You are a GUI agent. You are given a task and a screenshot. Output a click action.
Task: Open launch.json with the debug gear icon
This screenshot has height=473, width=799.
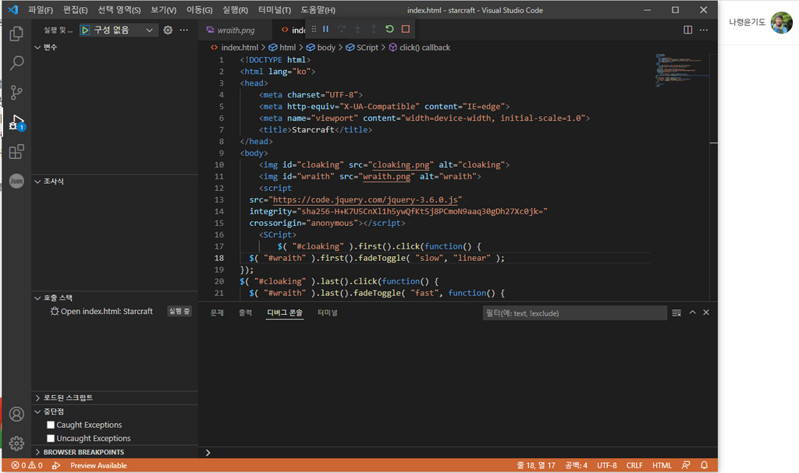pyautogui.click(x=168, y=30)
